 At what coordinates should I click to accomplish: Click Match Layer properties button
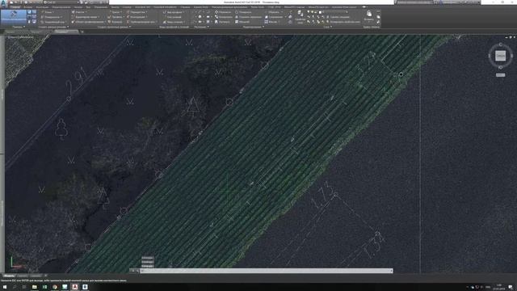[x=343, y=22]
